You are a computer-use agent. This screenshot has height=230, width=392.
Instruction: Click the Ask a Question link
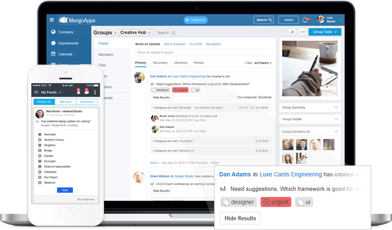[x=175, y=44]
